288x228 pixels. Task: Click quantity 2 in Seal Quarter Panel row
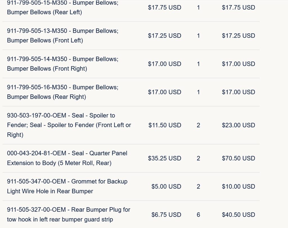[198, 158]
